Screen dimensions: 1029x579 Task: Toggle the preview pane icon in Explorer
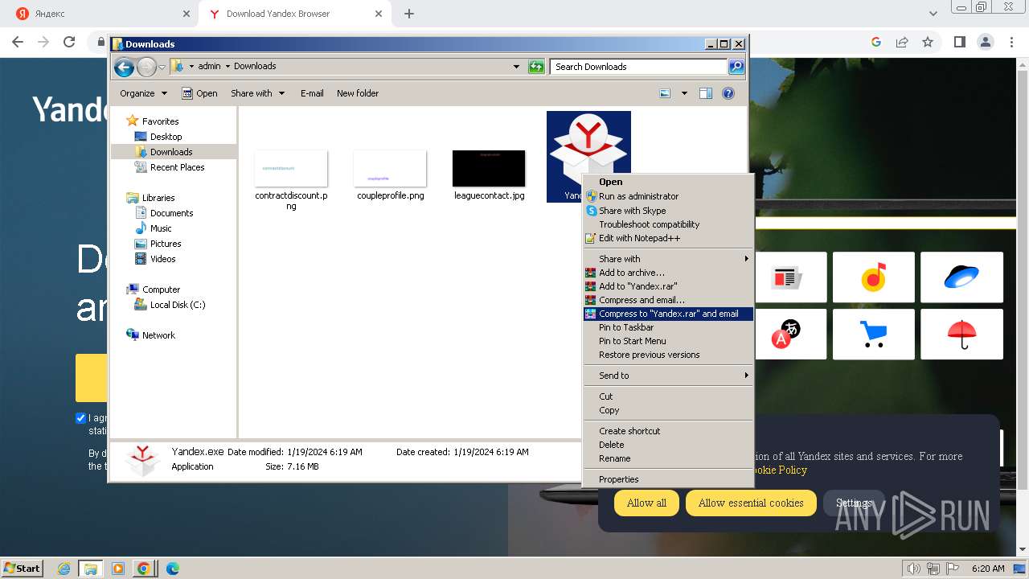[706, 93]
